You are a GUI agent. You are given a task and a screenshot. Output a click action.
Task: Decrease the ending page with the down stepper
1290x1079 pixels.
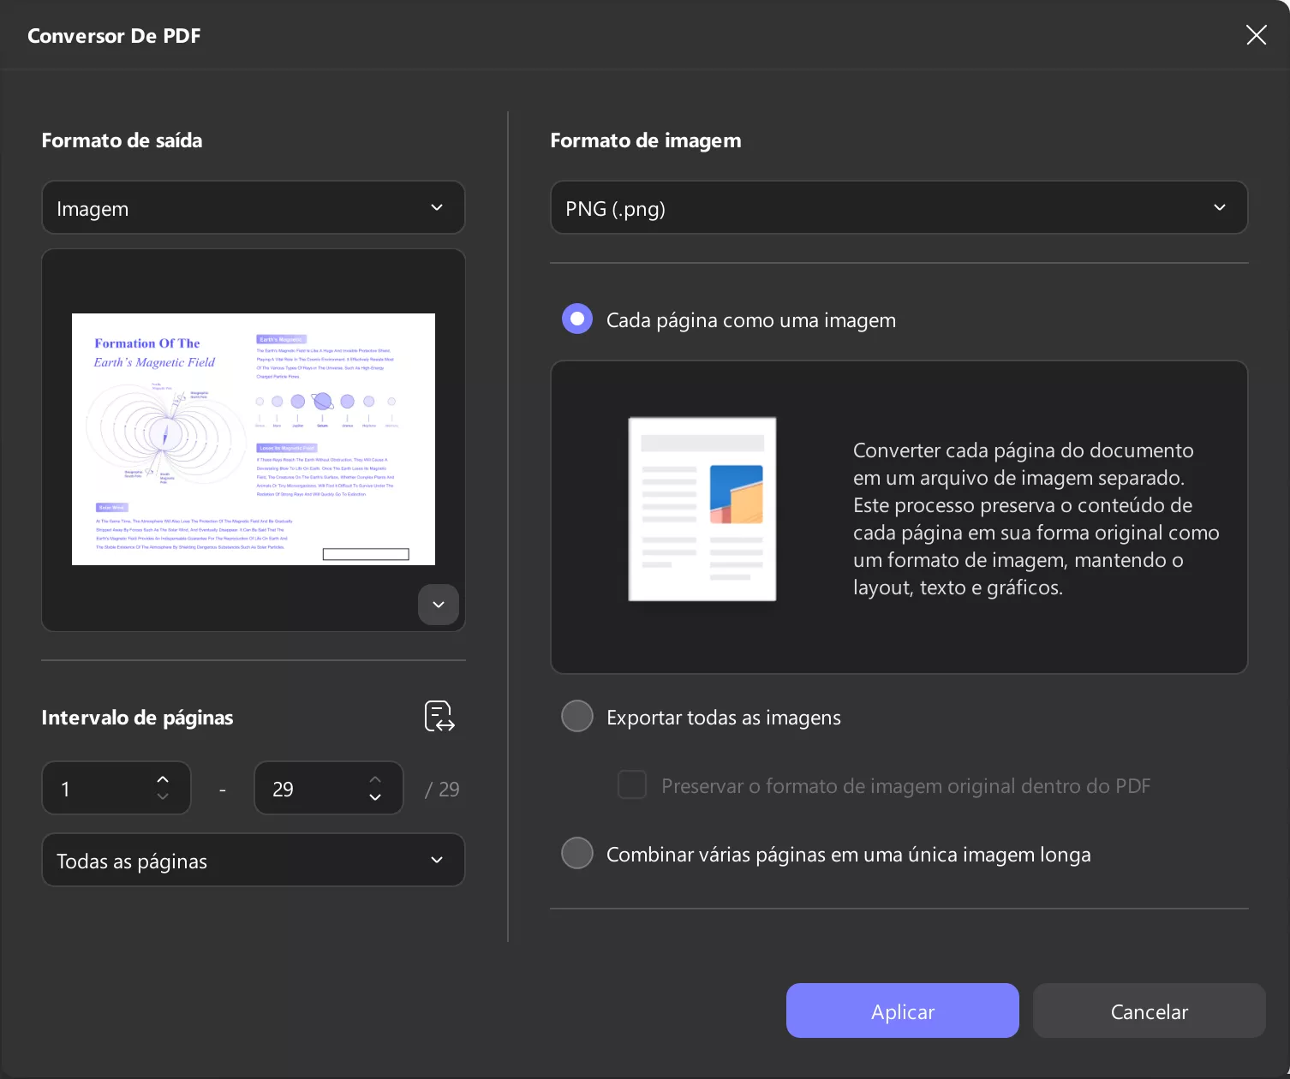click(374, 798)
